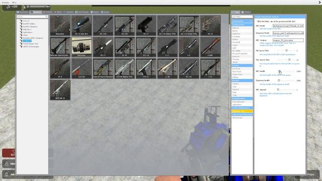
Task: Select the DH-17 weapon icon
Action: point(103,47)
